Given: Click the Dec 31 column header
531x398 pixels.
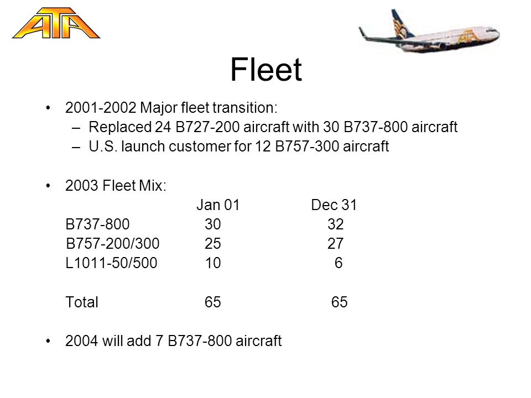Looking at the screenshot, I should [334, 205].
